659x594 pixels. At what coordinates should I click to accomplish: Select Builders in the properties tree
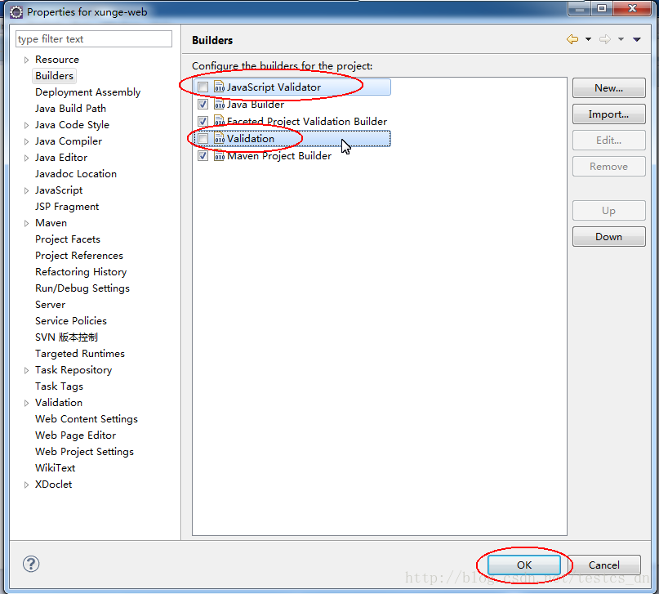click(x=54, y=76)
